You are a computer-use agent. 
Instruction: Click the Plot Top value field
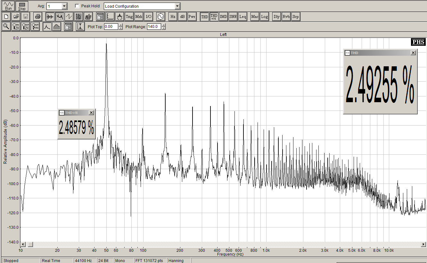tap(111, 27)
